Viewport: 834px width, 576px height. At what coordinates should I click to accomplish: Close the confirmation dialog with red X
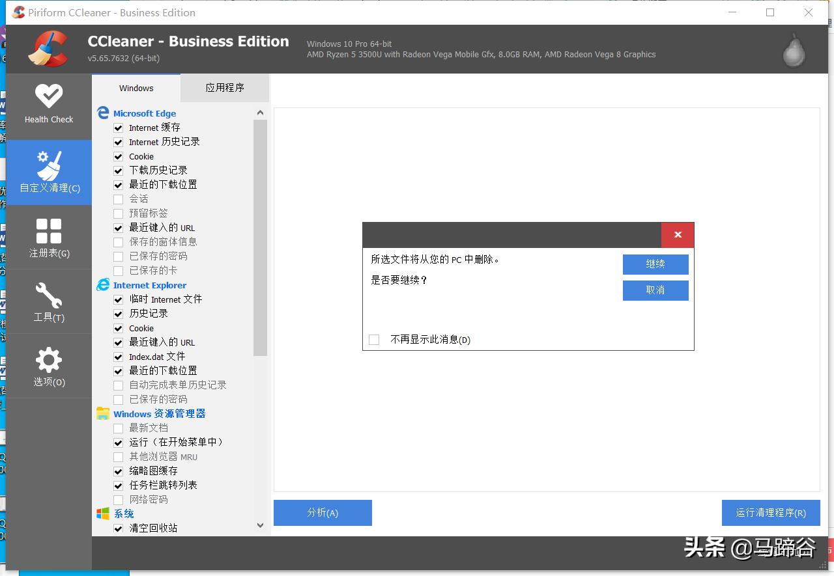click(678, 235)
